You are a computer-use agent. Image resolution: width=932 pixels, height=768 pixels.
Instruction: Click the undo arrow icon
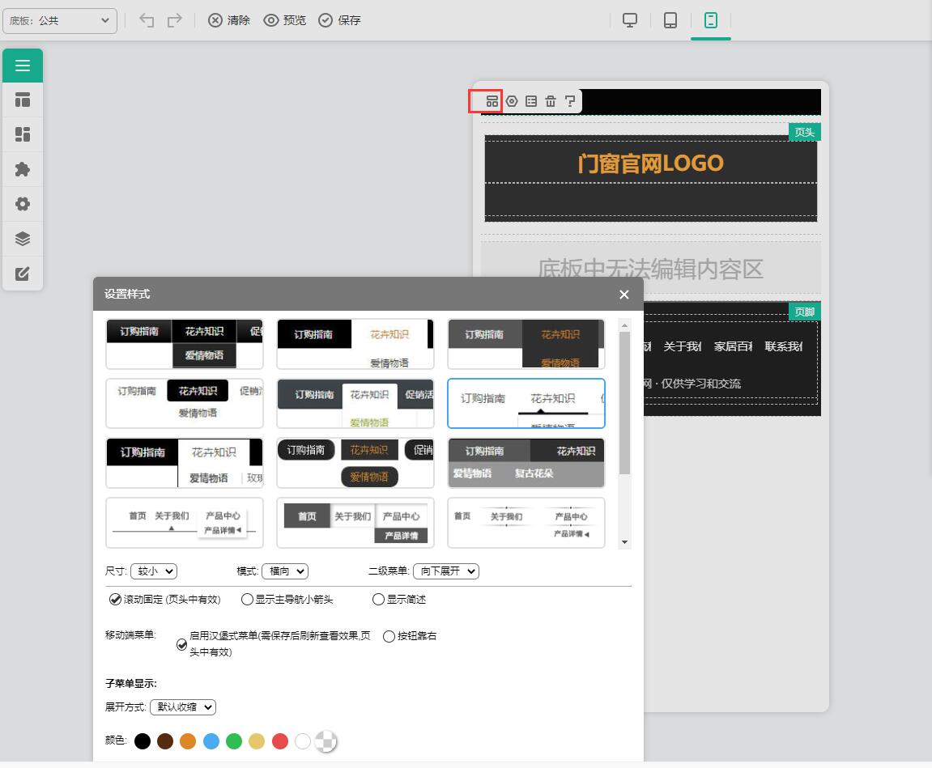pos(147,20)
